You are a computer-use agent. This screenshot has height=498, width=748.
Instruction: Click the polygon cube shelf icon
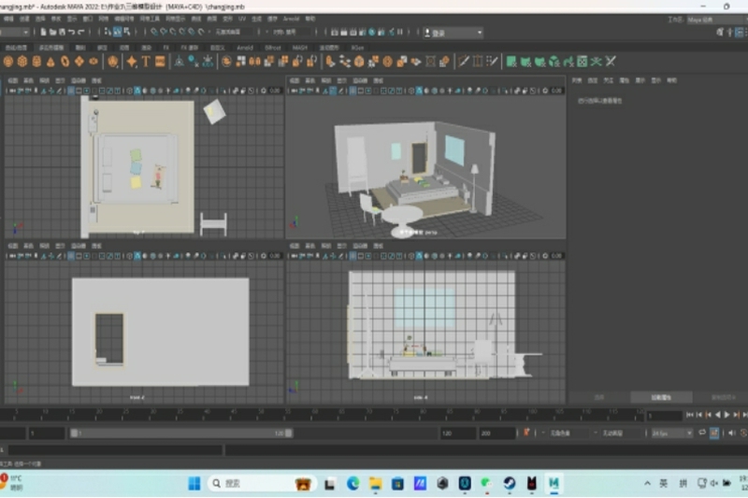22,62
